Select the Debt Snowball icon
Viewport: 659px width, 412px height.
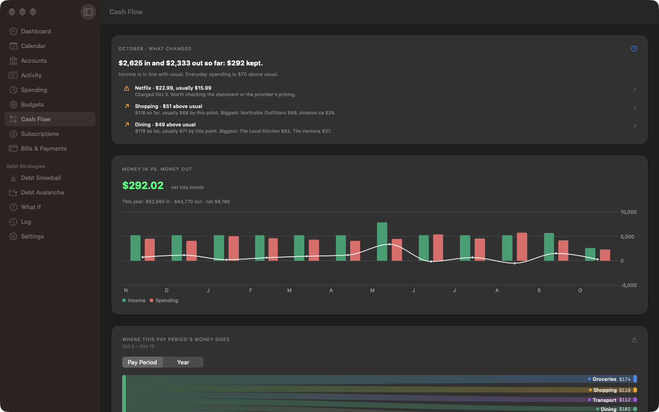tap(13, 178)
